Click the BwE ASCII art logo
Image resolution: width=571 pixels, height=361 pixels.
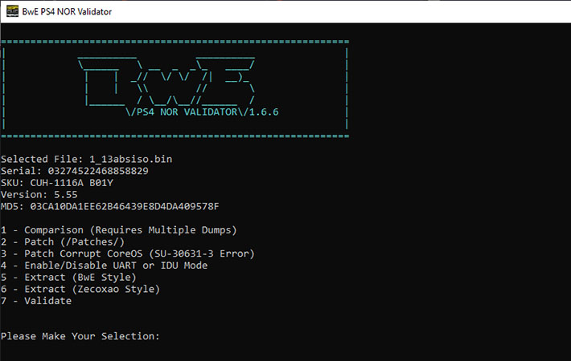(166, 81)
